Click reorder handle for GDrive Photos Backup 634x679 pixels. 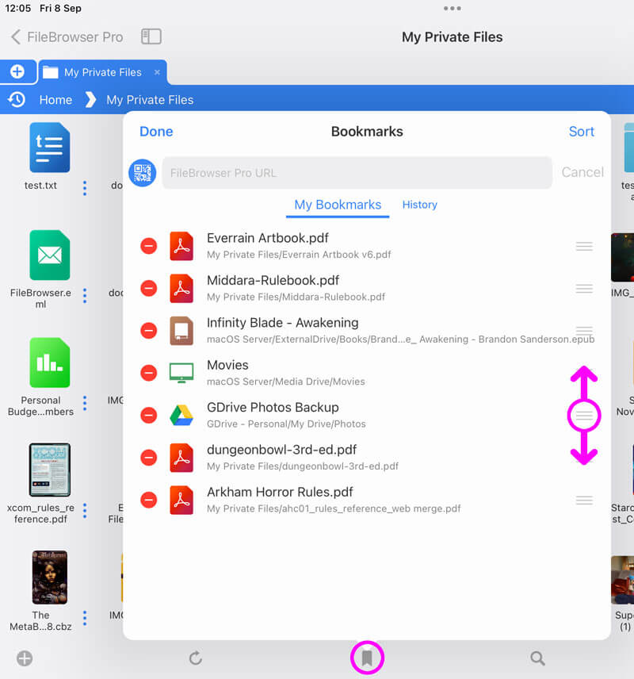pyautogui.click(x=584, y=416)
